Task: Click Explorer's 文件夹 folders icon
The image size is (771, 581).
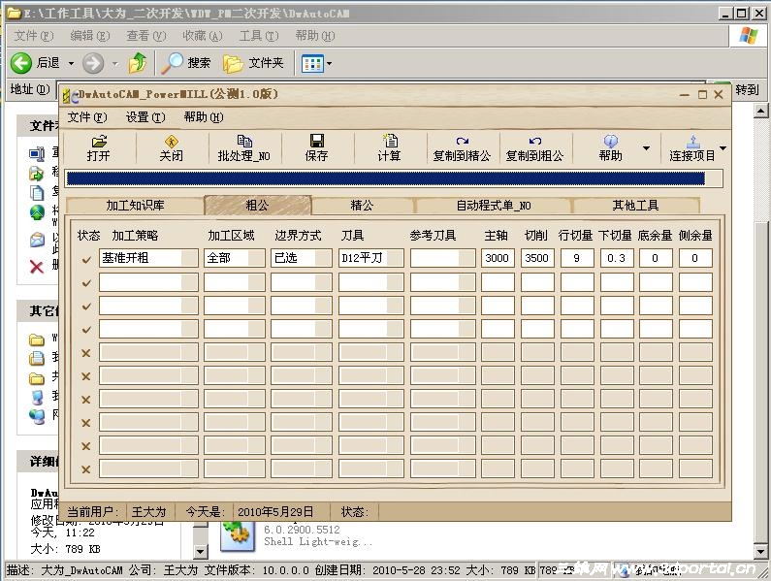Action: click(233, 63)
